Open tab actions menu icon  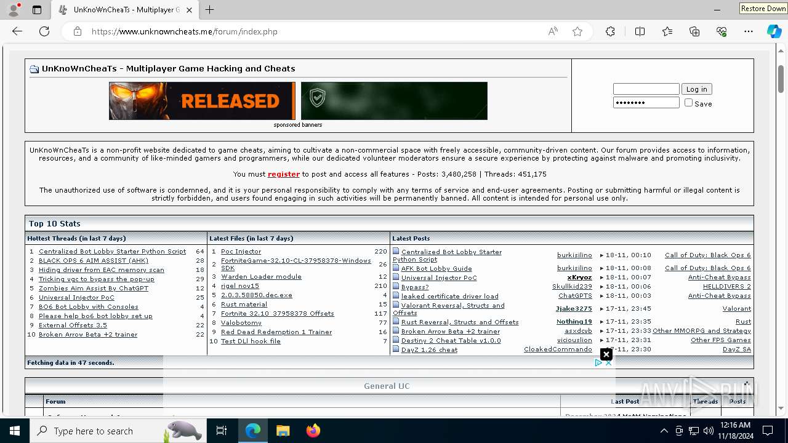[x=37, y=10]
